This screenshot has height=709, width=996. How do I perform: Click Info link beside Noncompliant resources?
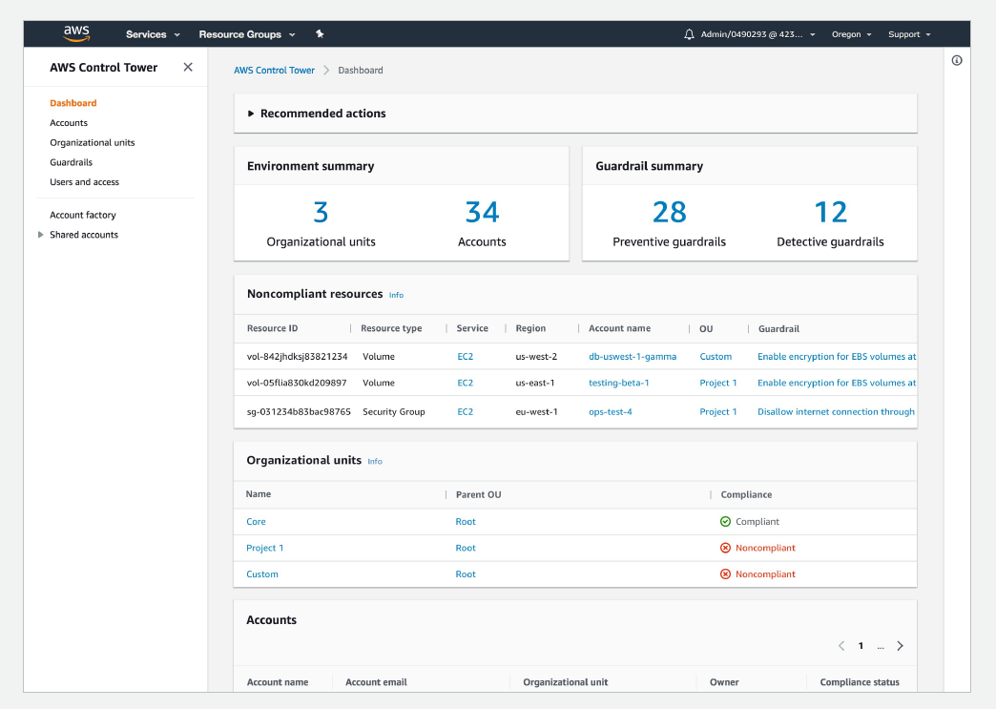[396, 296]
